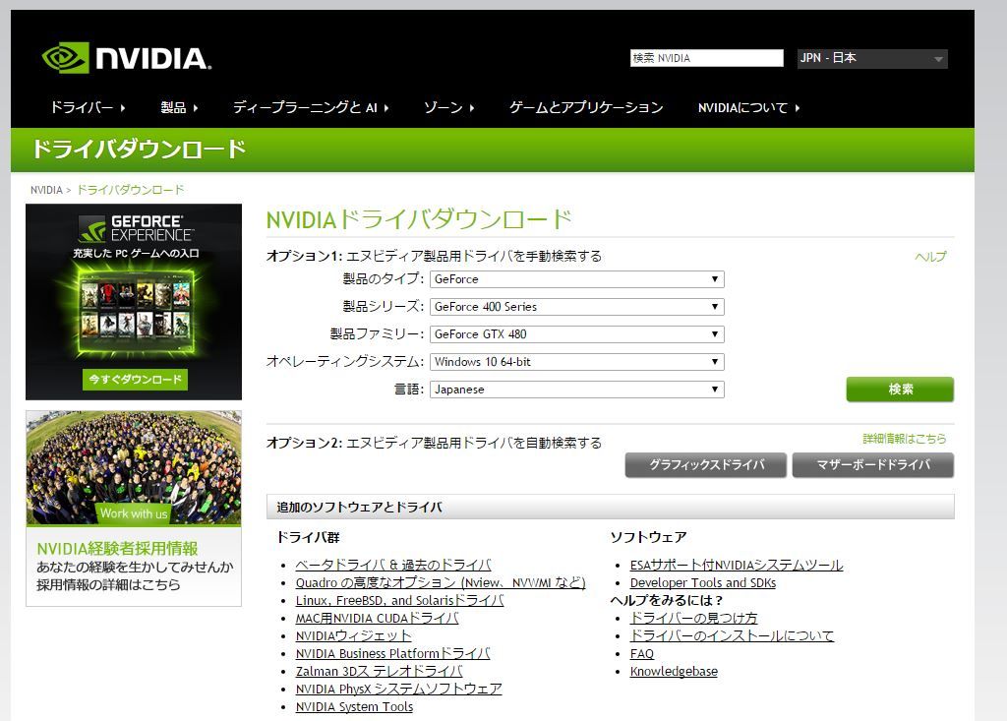Image resolution: width=1007 pixels, height=721 pixels.
Task: Click the 詳細情報はこちら link
Action: [905, 439]
